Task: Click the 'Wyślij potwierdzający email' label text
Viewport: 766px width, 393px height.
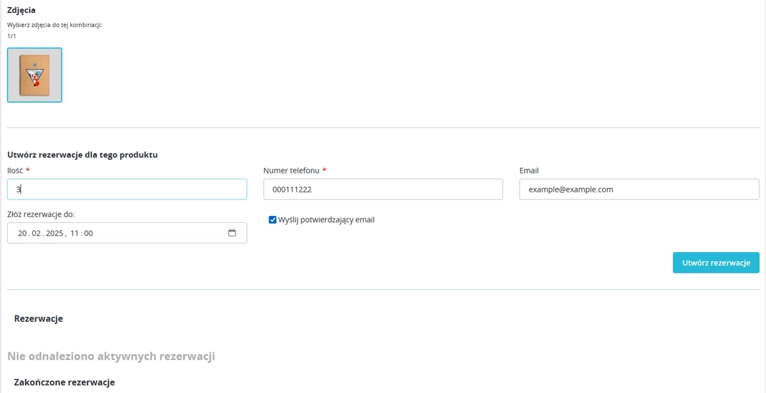Action: pos(326,220)
